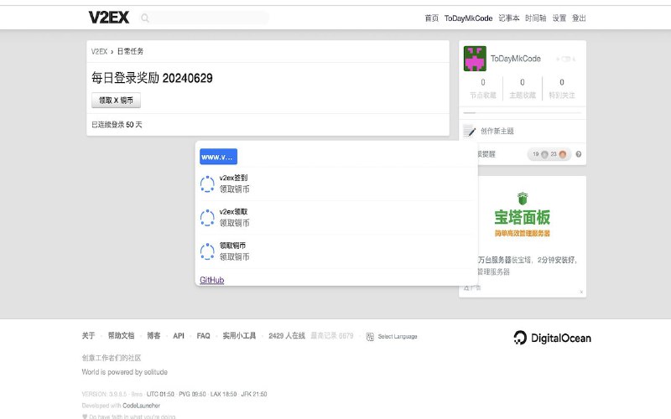Viewport: 671px width, 419px height.
Task: Click the 创作新主题 link
Action: (x=497, y=131)
